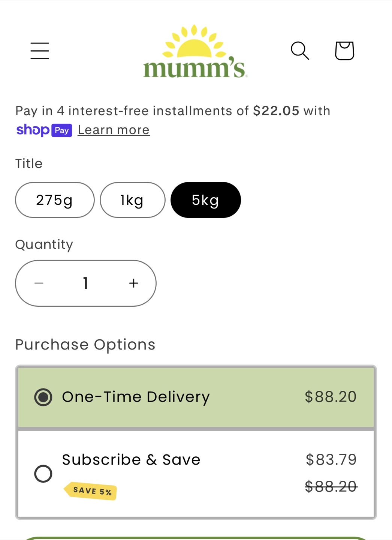
Task: Click the SAVE 5% yellow tag
Action: [90, 491]
